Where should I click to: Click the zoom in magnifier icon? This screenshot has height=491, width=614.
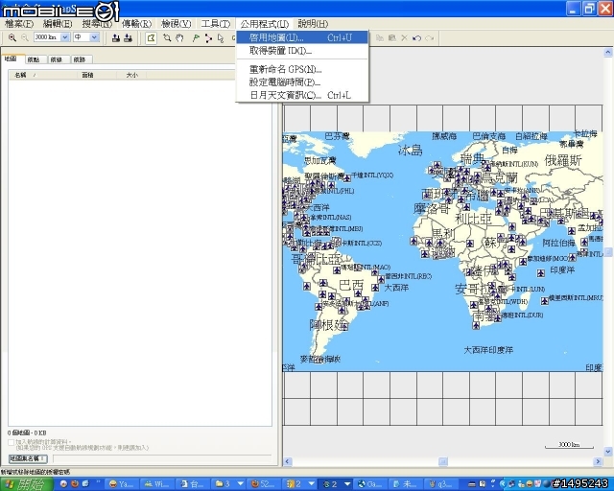click(12, 37)
